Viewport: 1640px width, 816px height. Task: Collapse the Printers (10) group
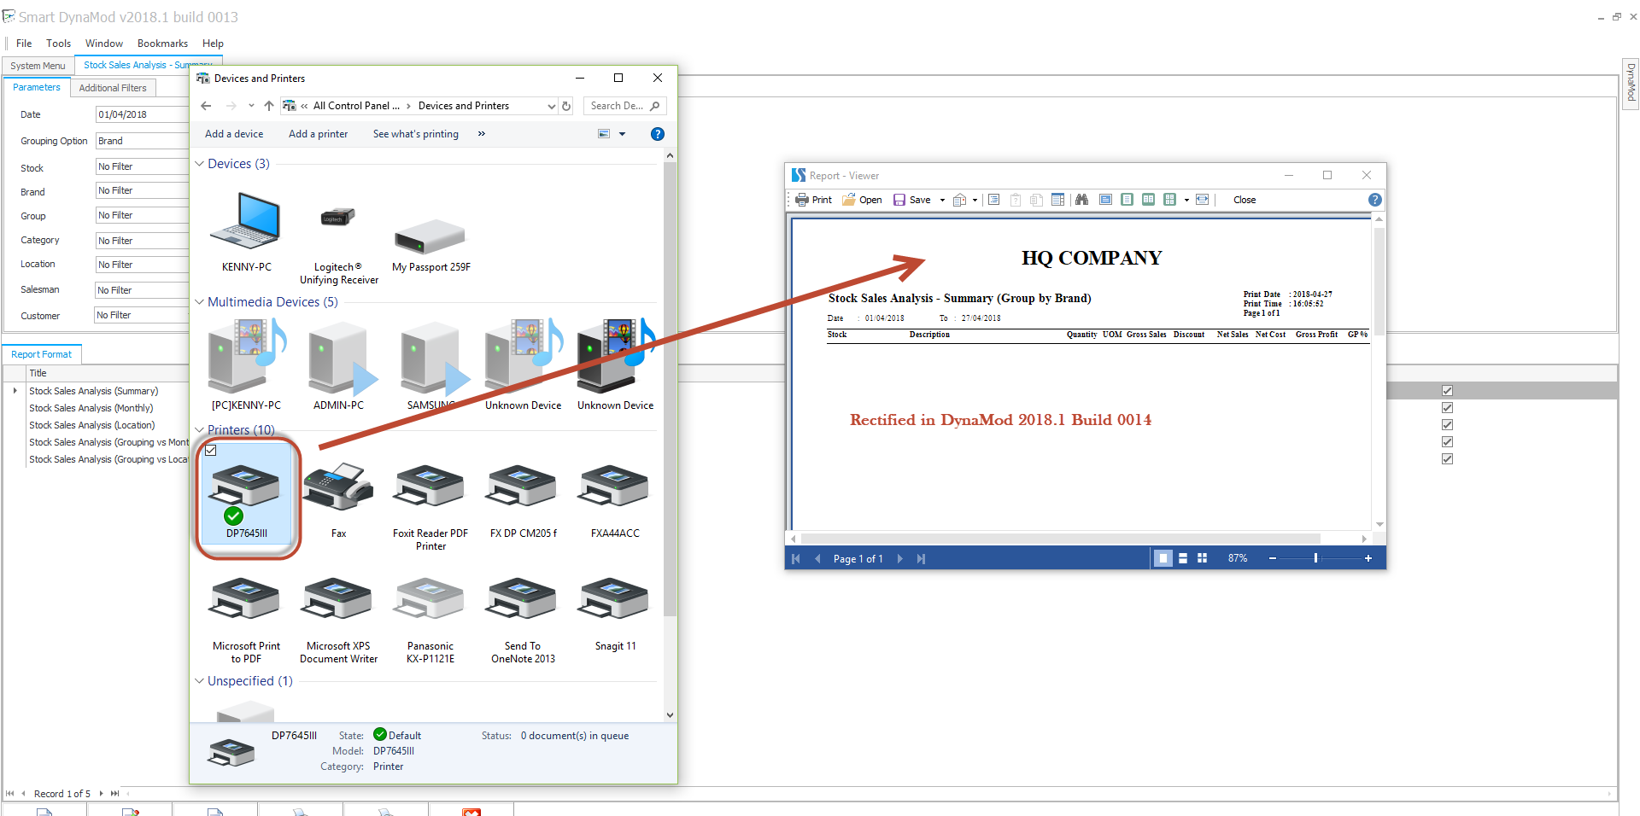pos(199,429)
